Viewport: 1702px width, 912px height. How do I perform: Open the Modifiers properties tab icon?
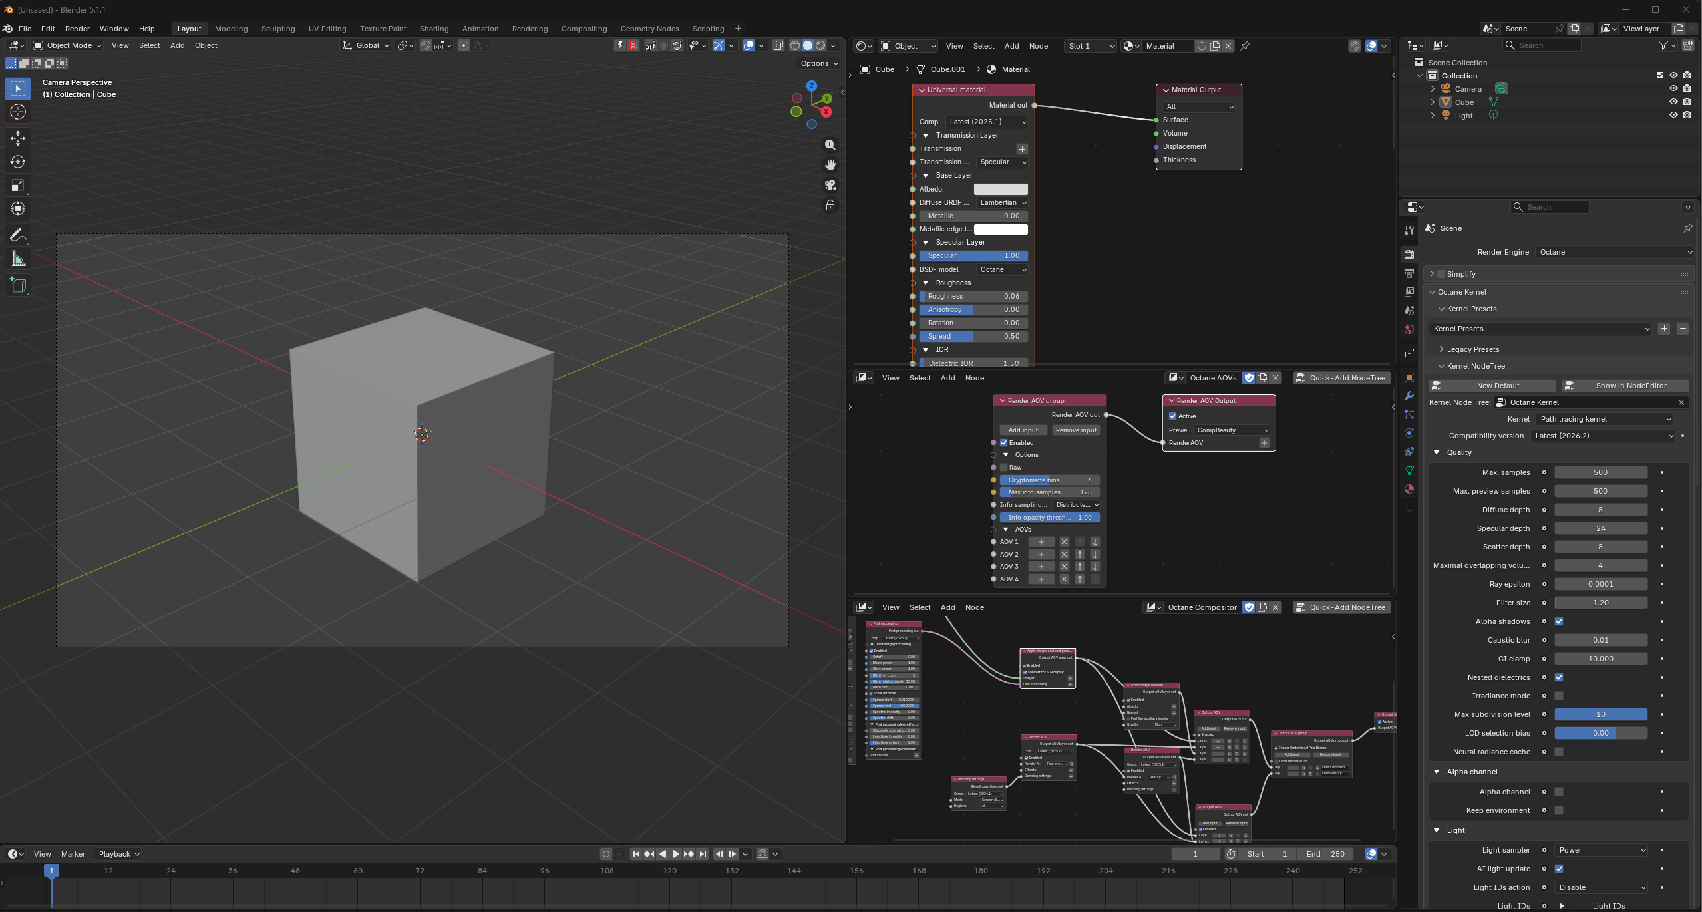(x=1409, y=396)
